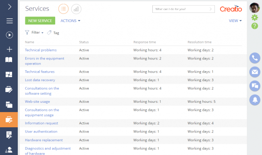Open the chat feed panel
Screen dimensions: 262x155
pos(255,86)
